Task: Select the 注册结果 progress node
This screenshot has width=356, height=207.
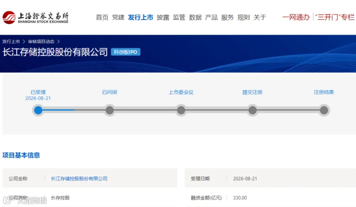Action: 324,110
